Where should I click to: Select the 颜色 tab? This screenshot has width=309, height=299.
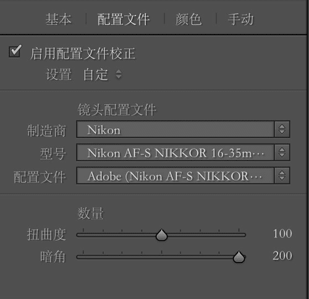tap(188, 19)
